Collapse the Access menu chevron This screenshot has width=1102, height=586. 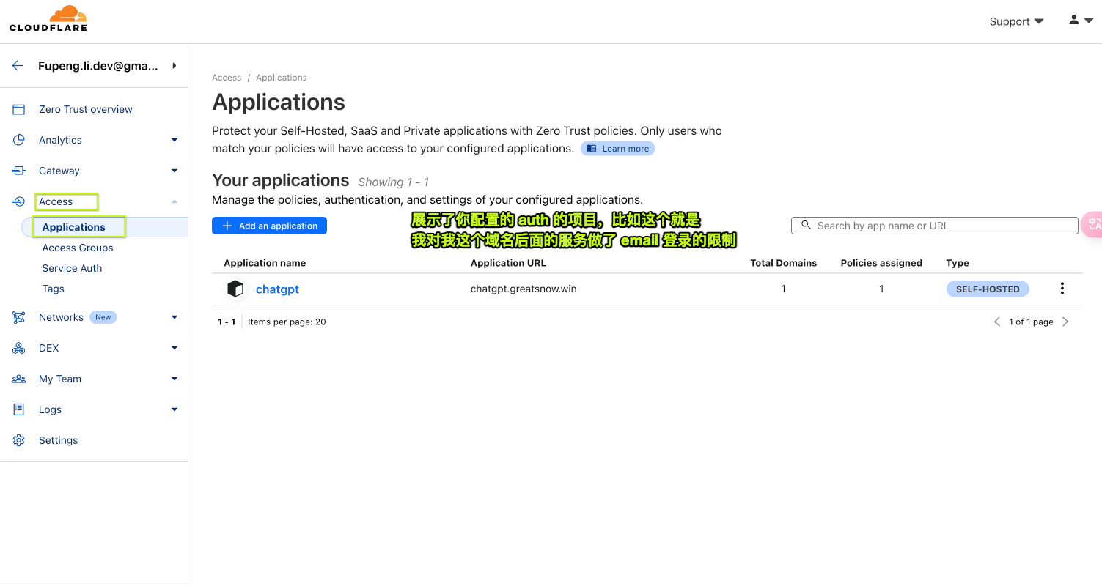pos(175,201)
